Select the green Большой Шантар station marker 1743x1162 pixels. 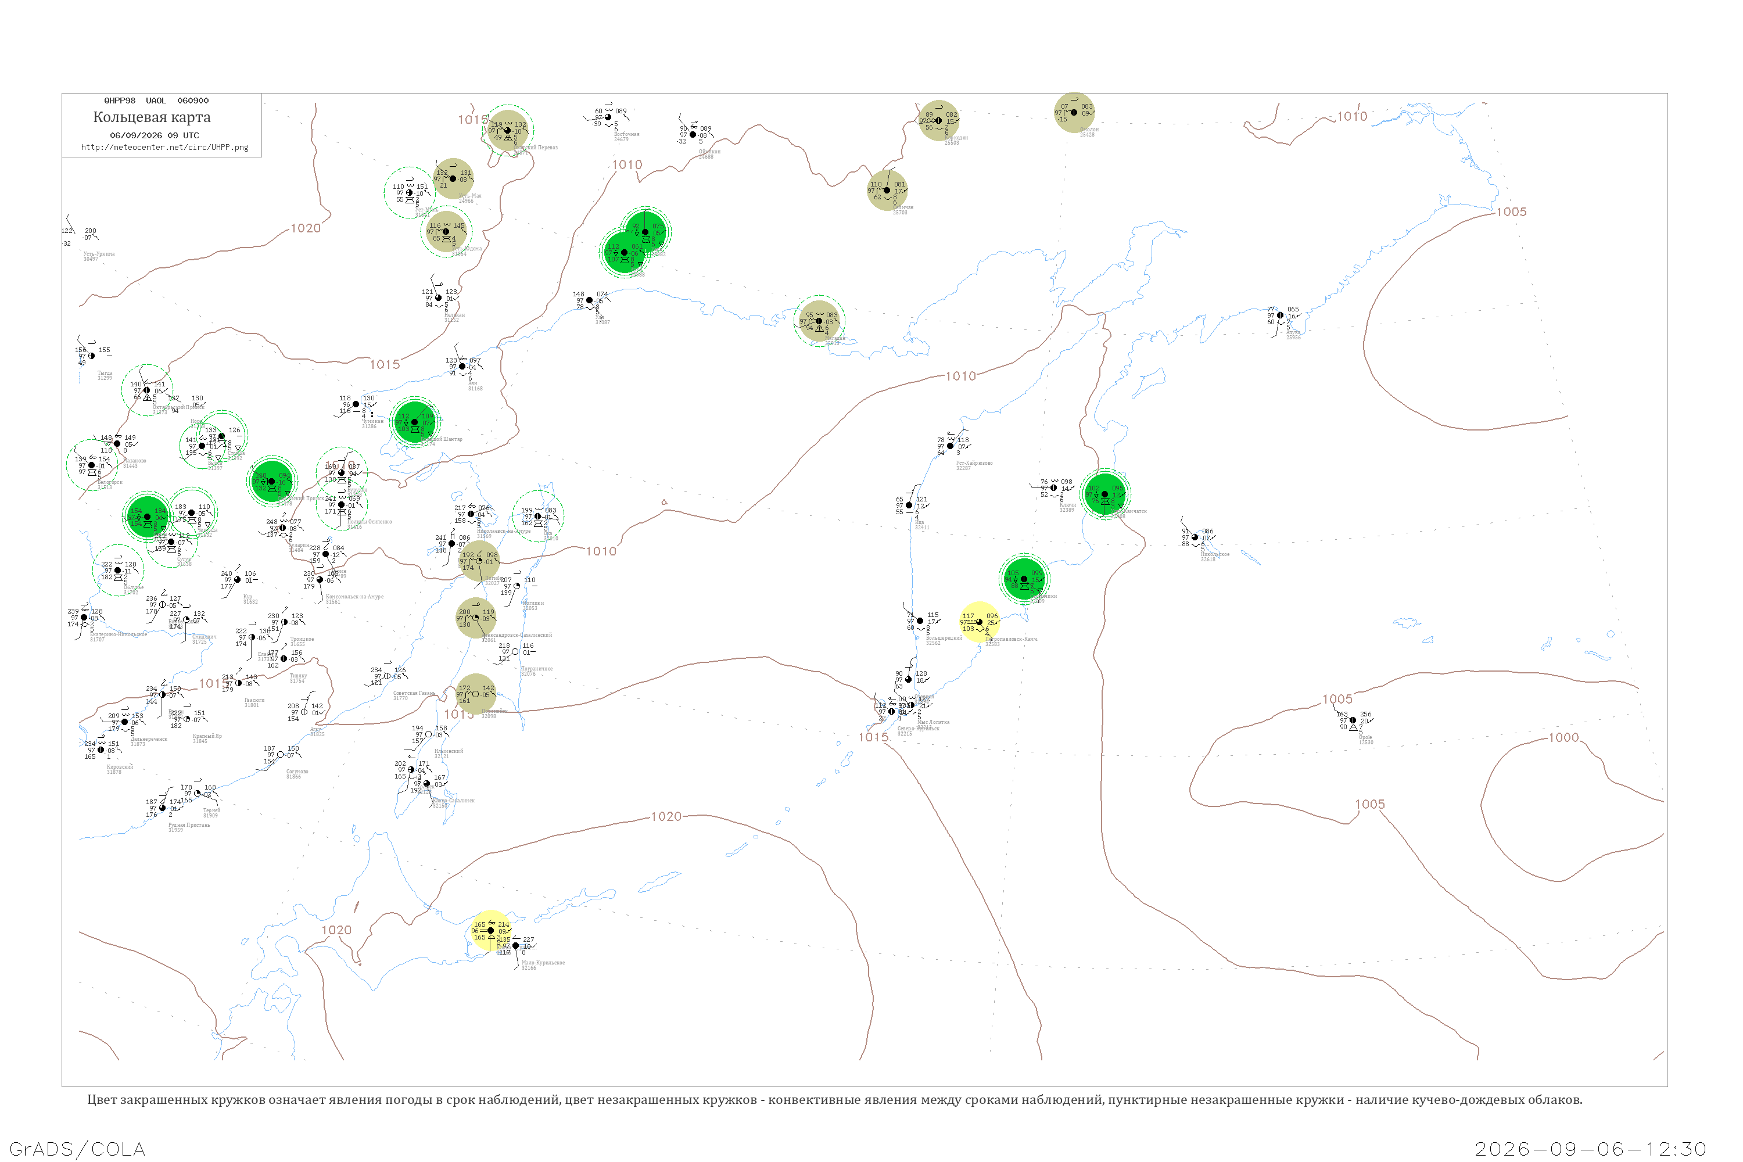tap(415, 422)
